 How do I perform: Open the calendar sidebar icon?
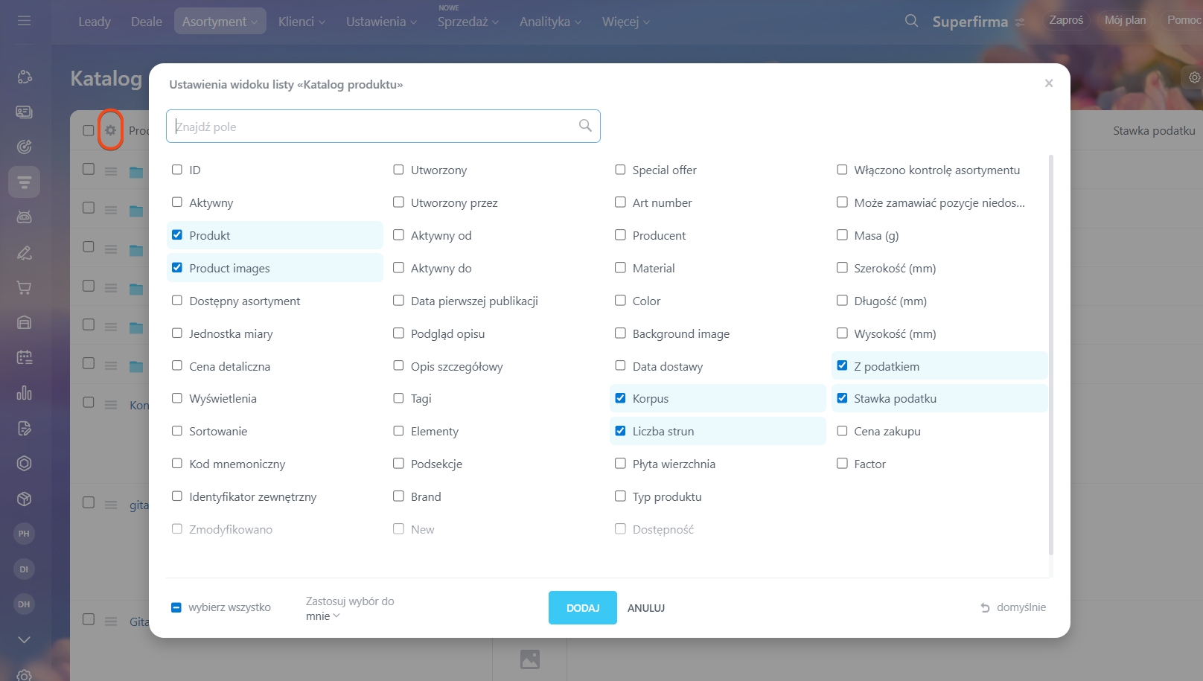coord(24,357)
